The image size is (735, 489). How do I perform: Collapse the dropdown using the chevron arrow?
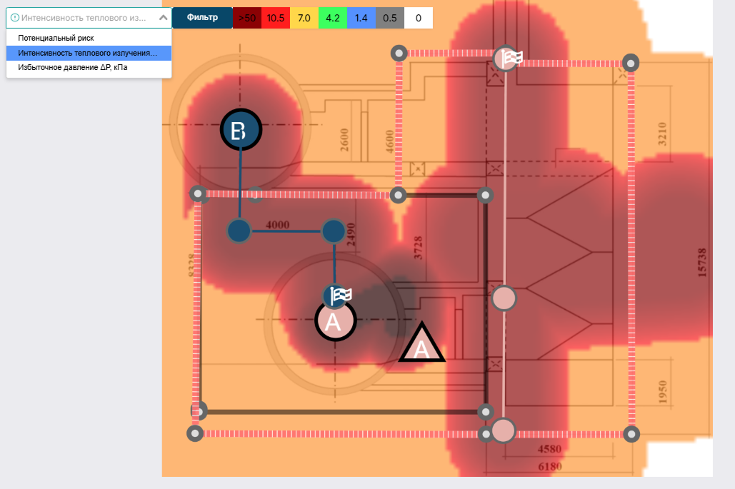click(163, 18)
